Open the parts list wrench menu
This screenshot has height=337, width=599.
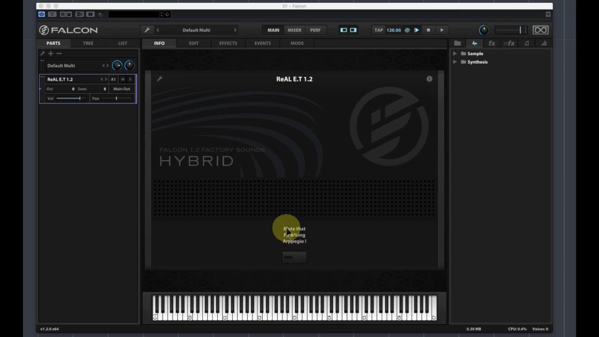coord(43,53)
